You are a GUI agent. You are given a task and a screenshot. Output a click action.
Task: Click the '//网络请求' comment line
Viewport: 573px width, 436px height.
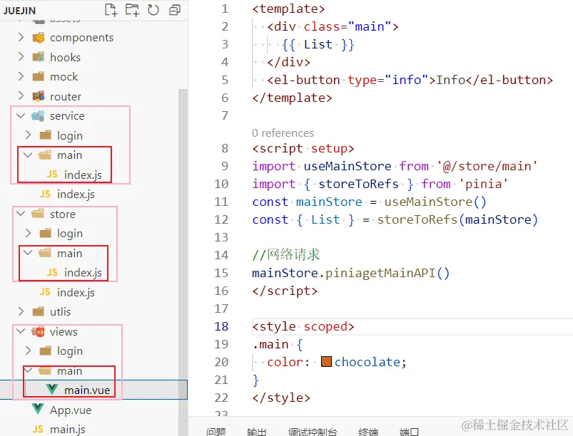285,254
